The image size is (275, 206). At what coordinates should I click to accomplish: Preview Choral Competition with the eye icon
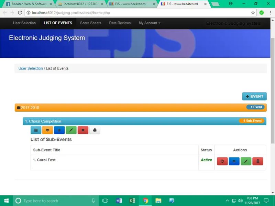47,130
